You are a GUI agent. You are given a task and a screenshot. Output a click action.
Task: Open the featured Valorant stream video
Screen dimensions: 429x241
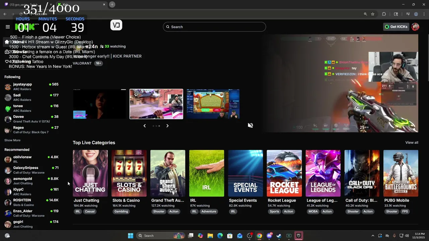point(341,83)
